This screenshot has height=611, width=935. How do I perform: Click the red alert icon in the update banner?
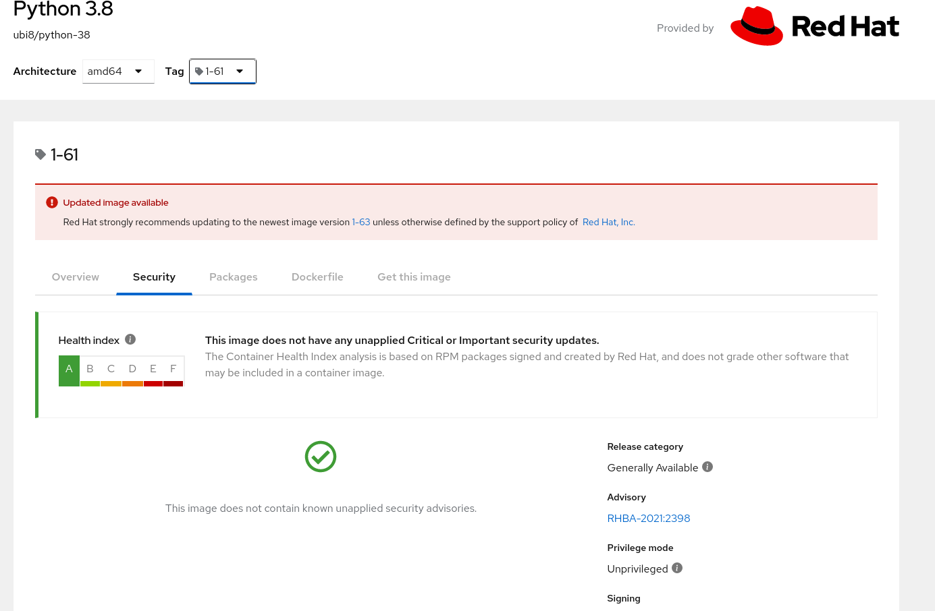(x=52, y=202)
